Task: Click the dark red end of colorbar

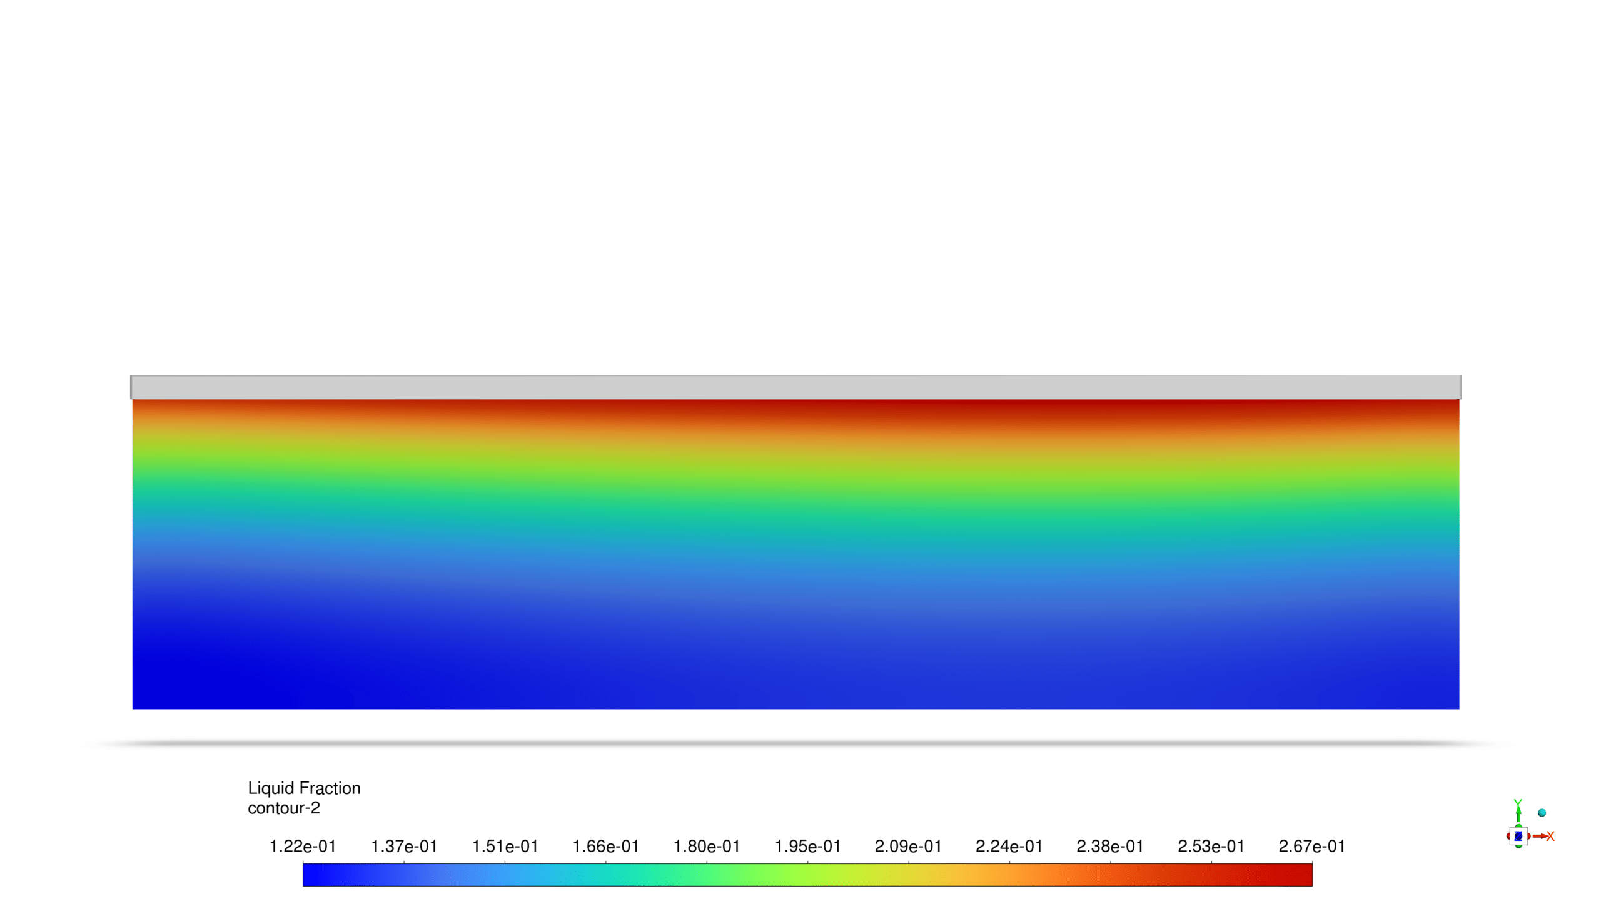Action: click(x=1301, y=875)
